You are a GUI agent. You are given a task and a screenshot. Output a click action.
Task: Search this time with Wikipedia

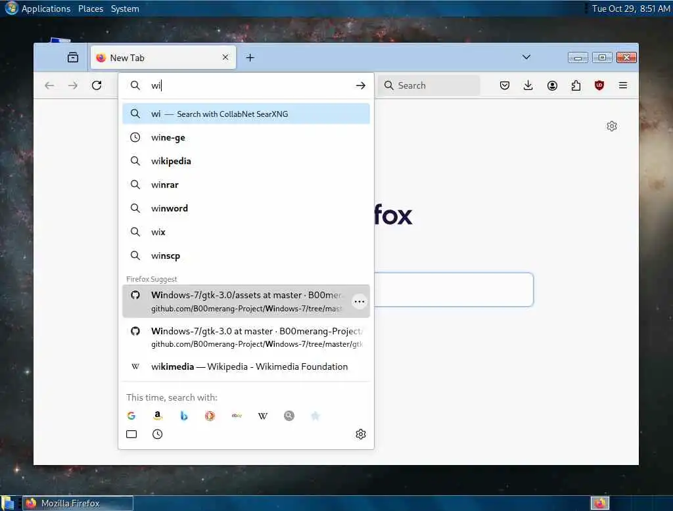[x=263, y=416]
